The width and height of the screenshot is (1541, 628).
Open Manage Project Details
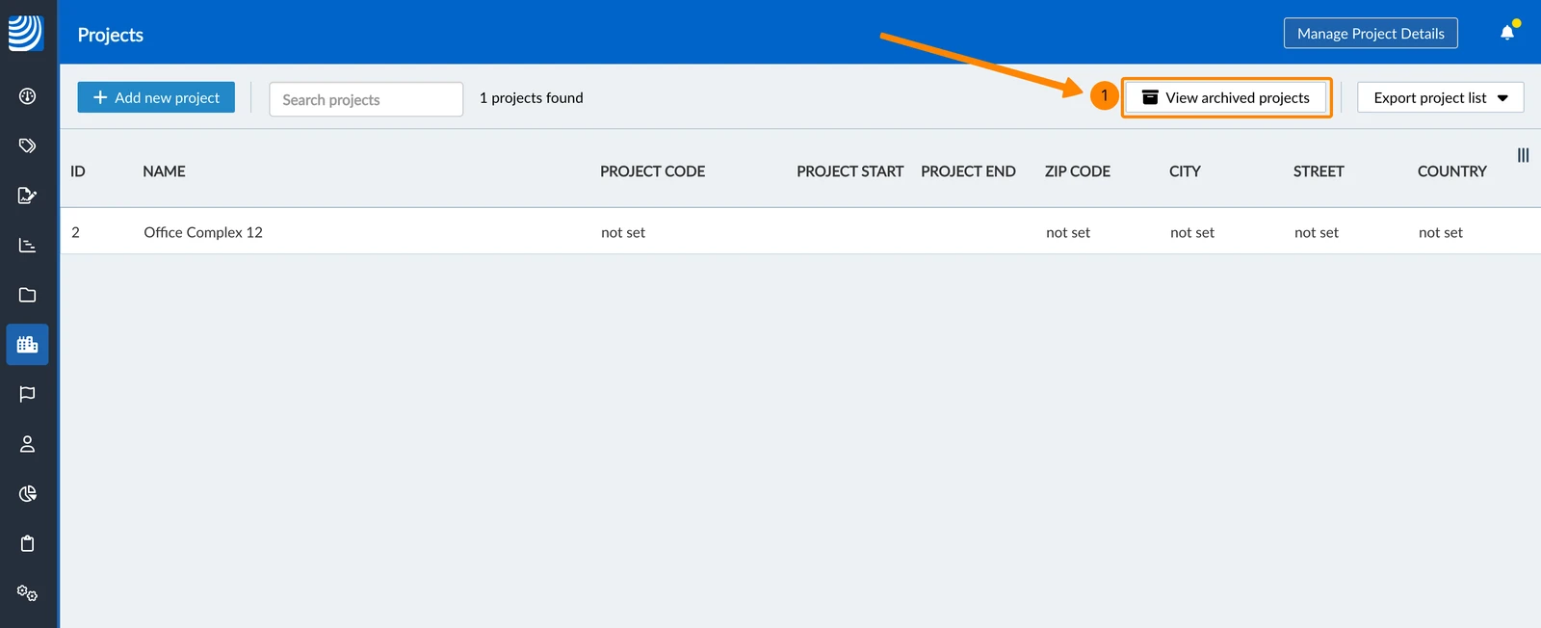point(1371,33)
